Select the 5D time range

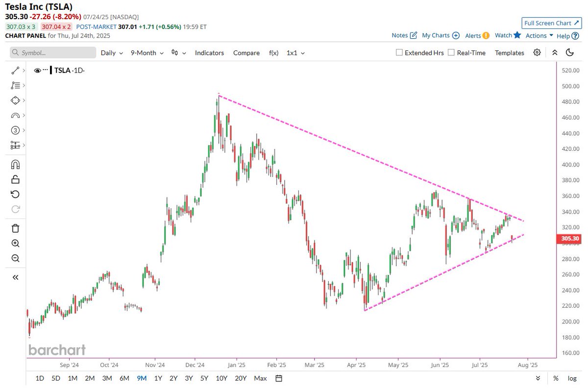(56, 378)
